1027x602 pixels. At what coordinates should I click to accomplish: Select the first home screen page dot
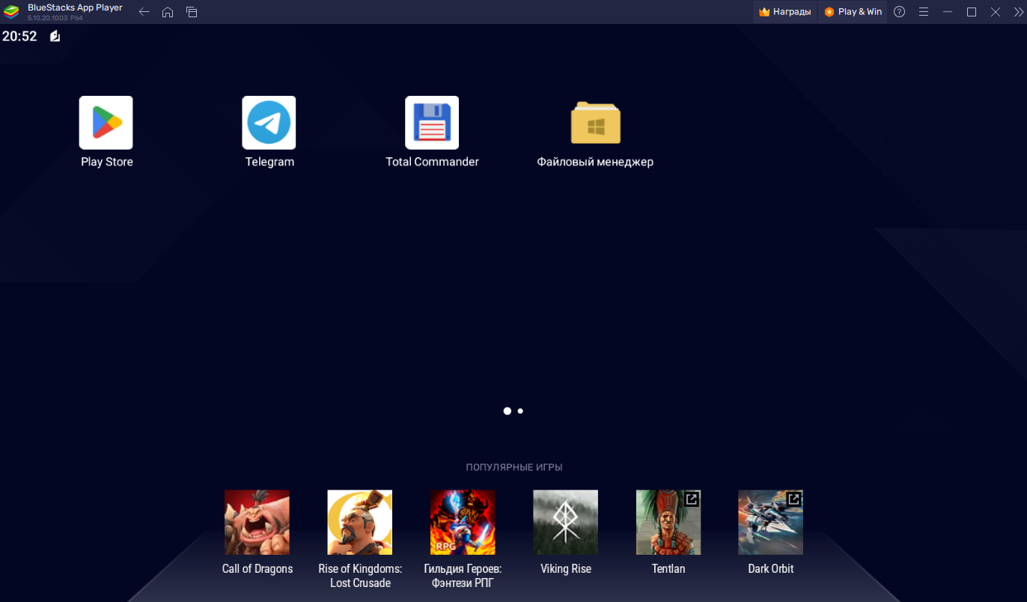(507, 411)
